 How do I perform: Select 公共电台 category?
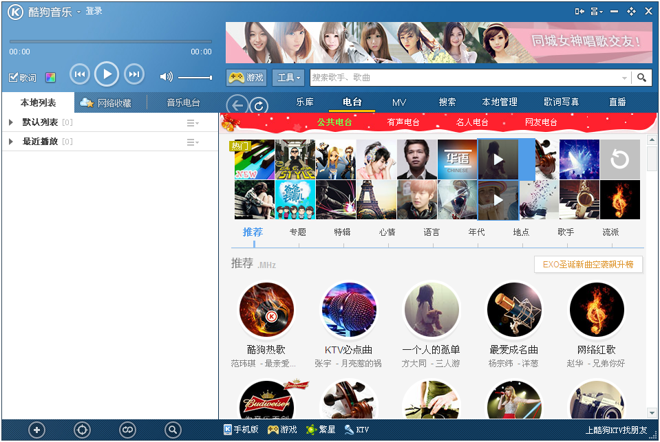tap(334, 122)
